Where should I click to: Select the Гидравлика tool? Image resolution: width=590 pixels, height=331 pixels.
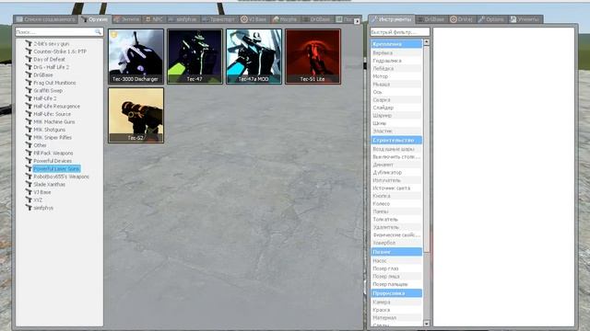pyautogui.click(x=396, y=61)
